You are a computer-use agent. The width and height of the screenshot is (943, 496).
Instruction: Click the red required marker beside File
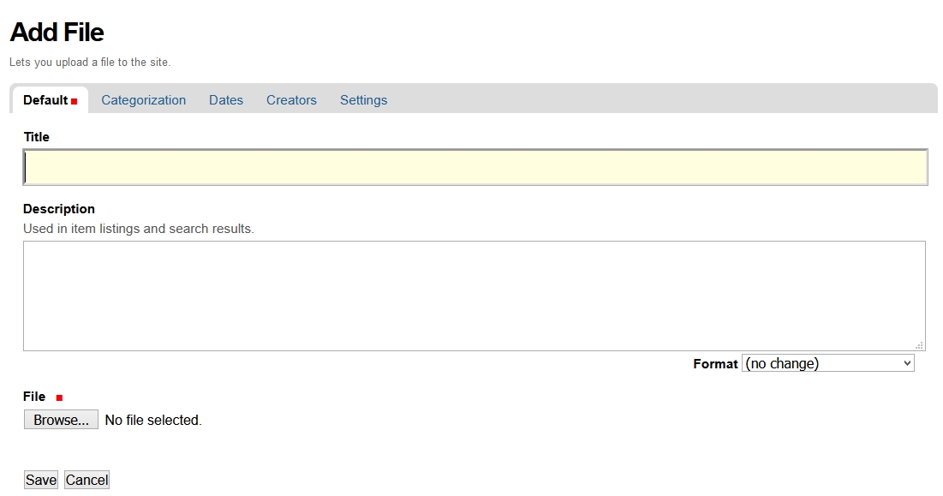[59, 397]
